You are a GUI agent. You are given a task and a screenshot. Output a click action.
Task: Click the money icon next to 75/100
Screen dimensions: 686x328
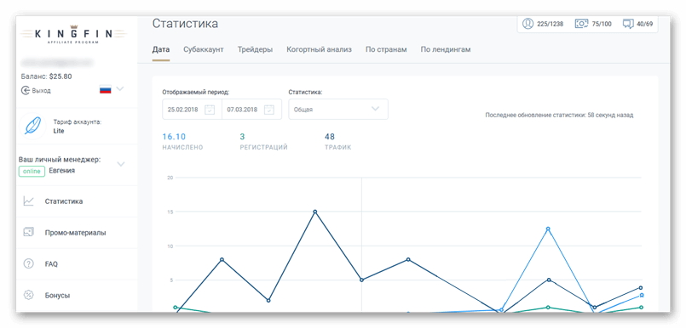[x=581, y=24]
